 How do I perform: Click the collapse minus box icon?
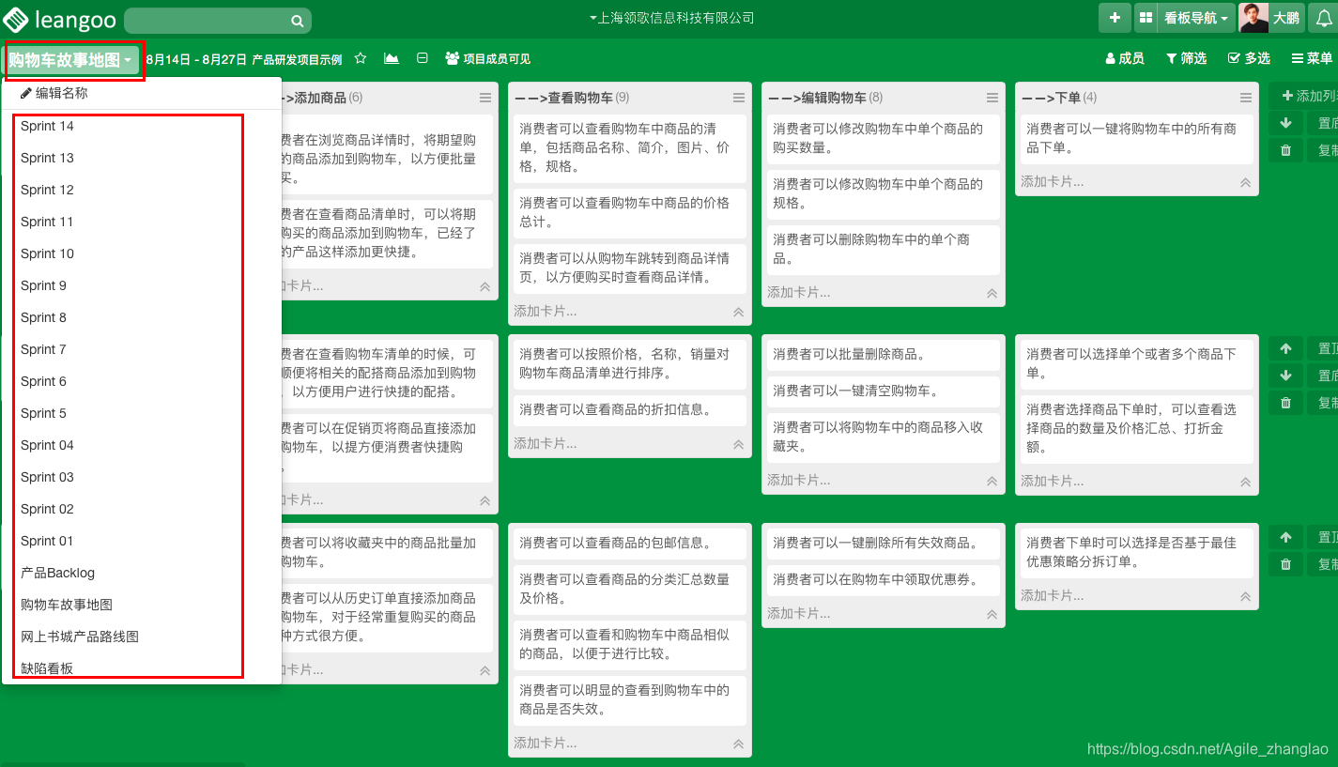click(423, 58)
